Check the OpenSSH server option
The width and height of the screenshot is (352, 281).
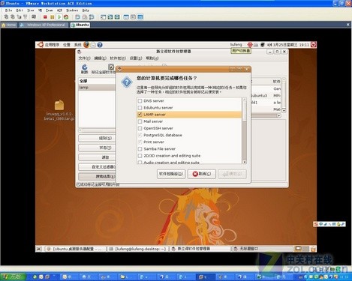coord(140,128)
